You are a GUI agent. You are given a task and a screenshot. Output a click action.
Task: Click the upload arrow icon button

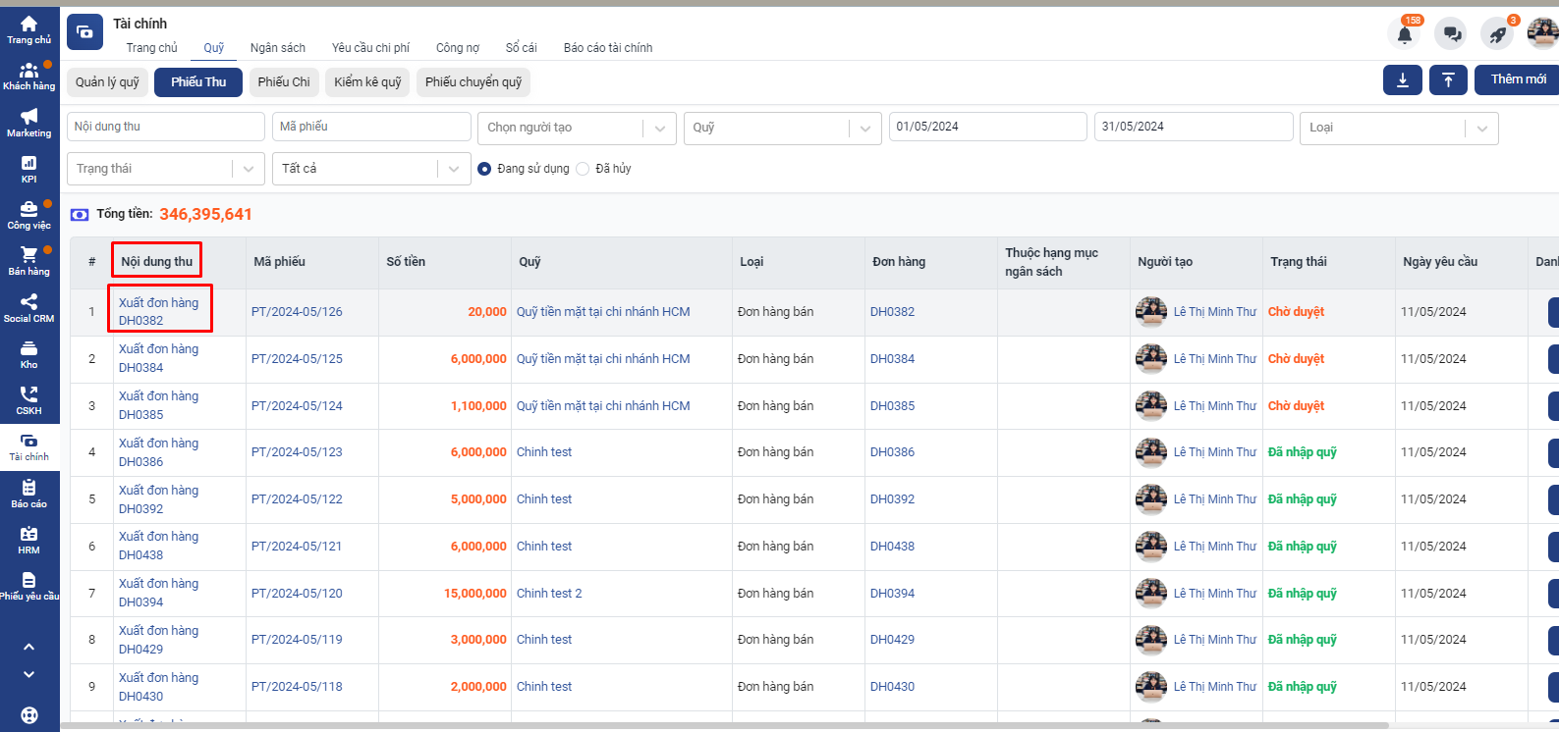(1448, 80)
